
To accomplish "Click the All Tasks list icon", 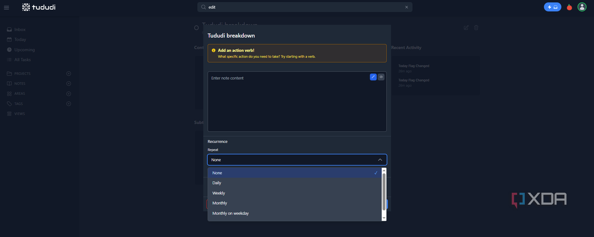I will (9, 60).
